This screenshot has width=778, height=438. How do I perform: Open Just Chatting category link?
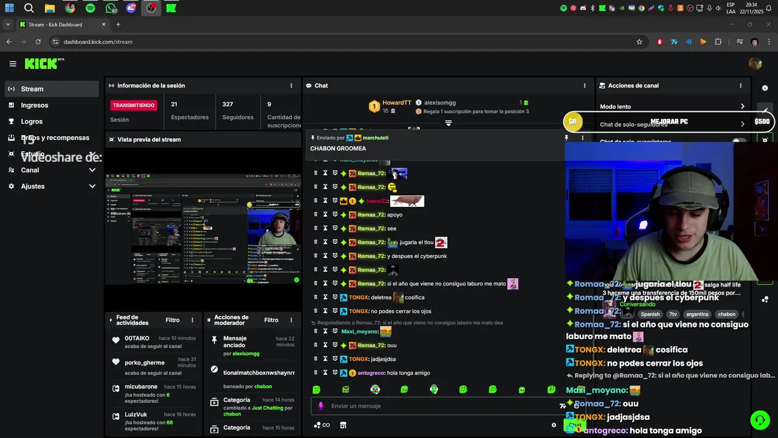pyautogui.click(x=267, y=408)
